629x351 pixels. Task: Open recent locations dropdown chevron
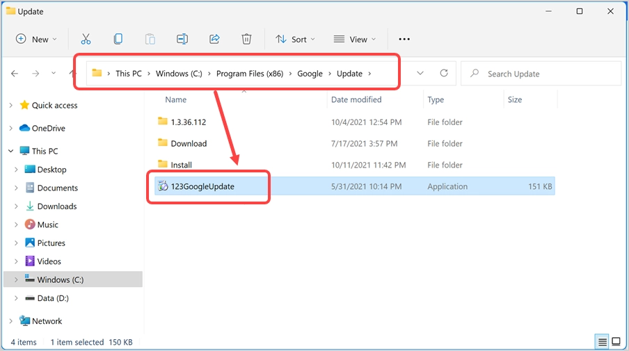coord(54,73)
